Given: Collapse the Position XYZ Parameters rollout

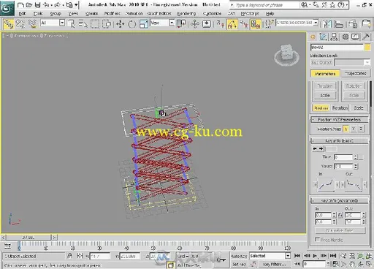Looking at the screenshot, I should point(339,120).
